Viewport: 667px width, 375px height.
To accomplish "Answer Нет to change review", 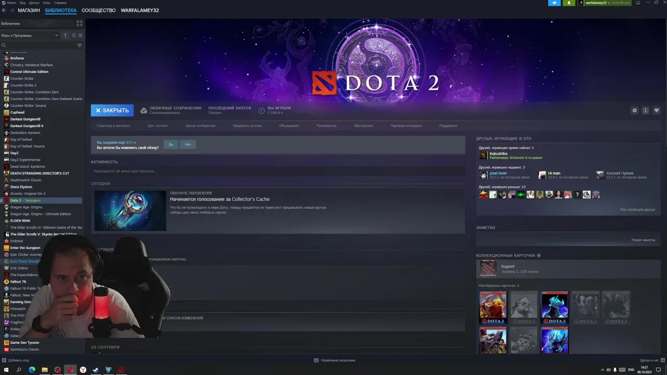I will [x=188, y=144].
